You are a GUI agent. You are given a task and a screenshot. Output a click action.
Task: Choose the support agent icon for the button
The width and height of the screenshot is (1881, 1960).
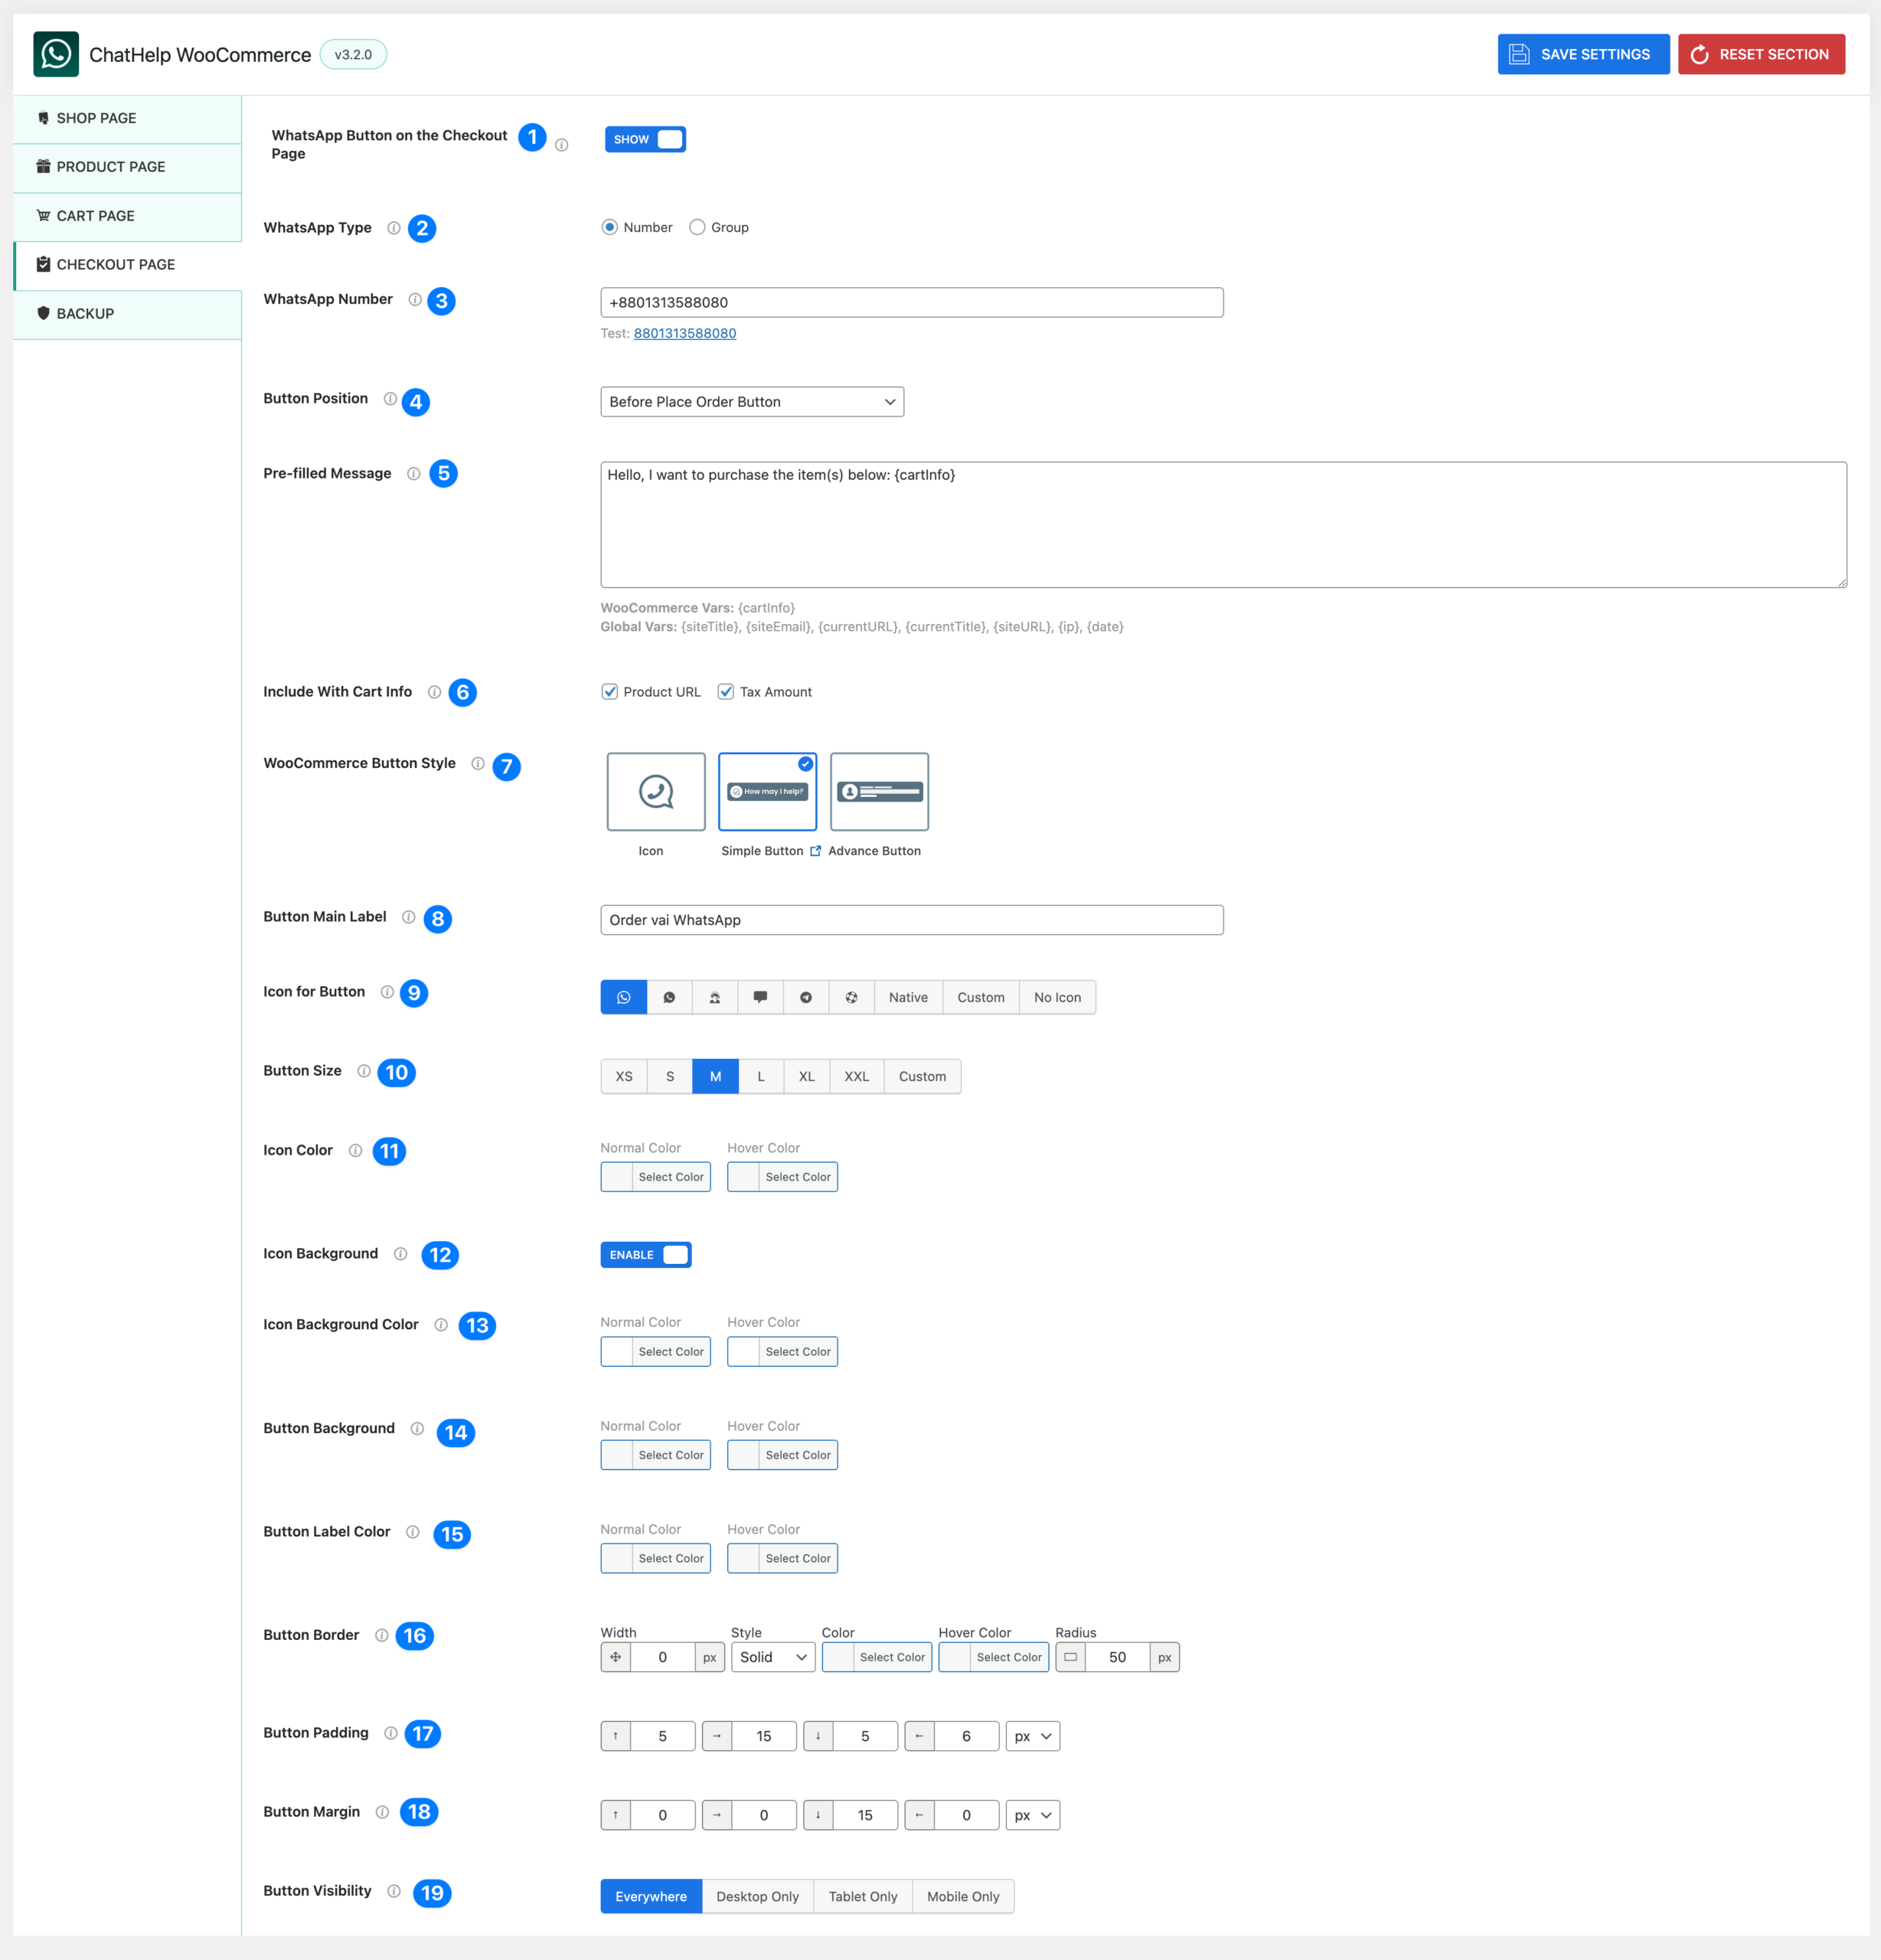(715, 997)
